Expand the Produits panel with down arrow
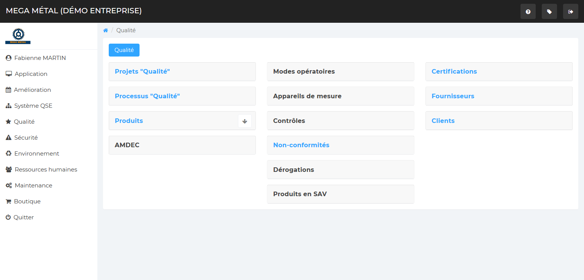 244,121
